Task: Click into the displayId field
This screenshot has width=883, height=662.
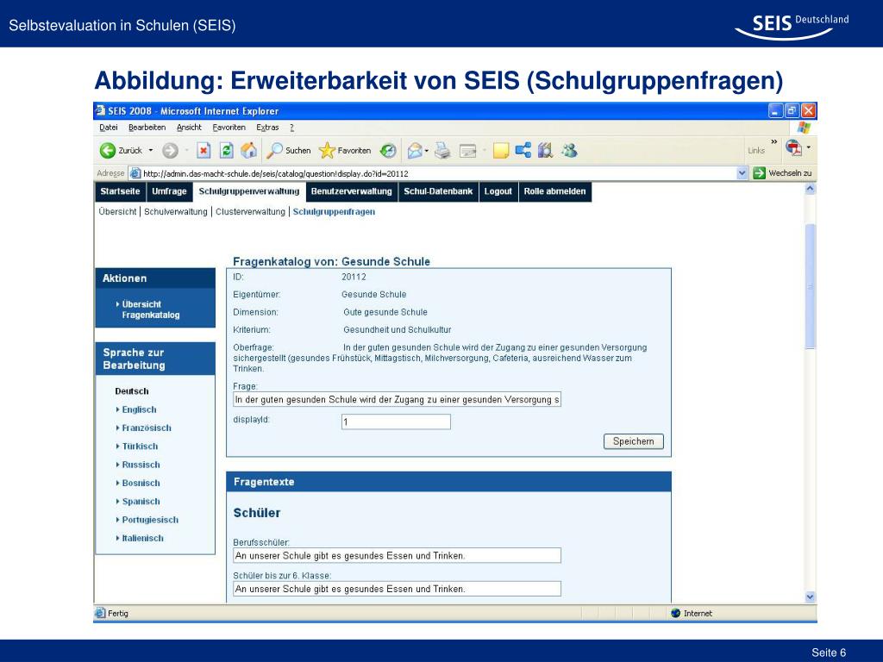Action: point(396,422)
